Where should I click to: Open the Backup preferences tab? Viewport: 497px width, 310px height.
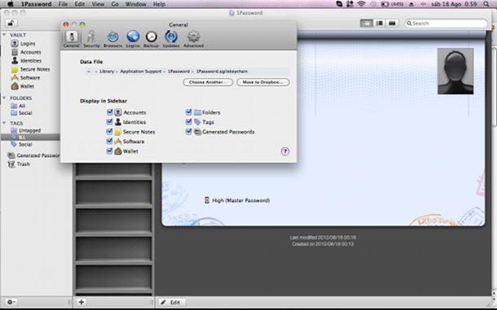click(151, 39)
